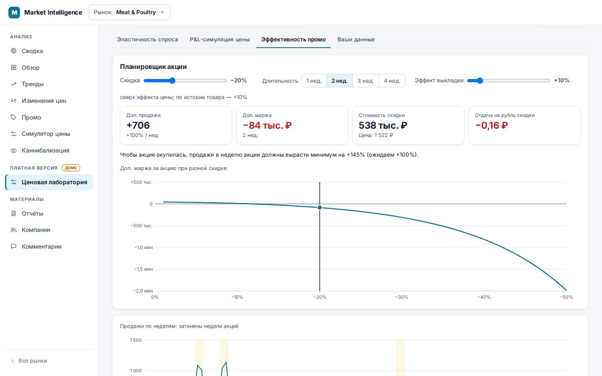Click the Ценовая лаборатория icon
This screenshot has height=376, width=602.
[x=13, y=182]
